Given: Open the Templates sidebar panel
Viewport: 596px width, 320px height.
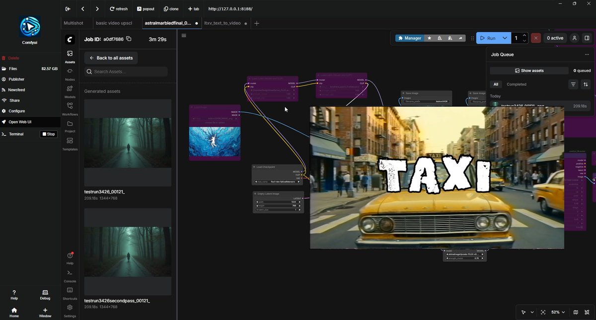Looking at the screenshot, I should pyautogui.click(x=70, y=144).
